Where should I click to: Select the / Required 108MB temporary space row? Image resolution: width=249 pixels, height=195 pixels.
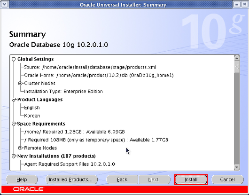pos(96,140)
